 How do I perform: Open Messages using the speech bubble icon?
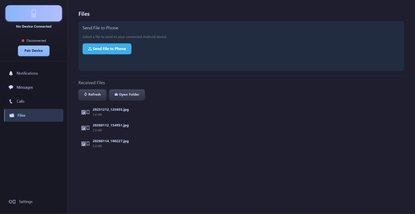tap(11, 87)
